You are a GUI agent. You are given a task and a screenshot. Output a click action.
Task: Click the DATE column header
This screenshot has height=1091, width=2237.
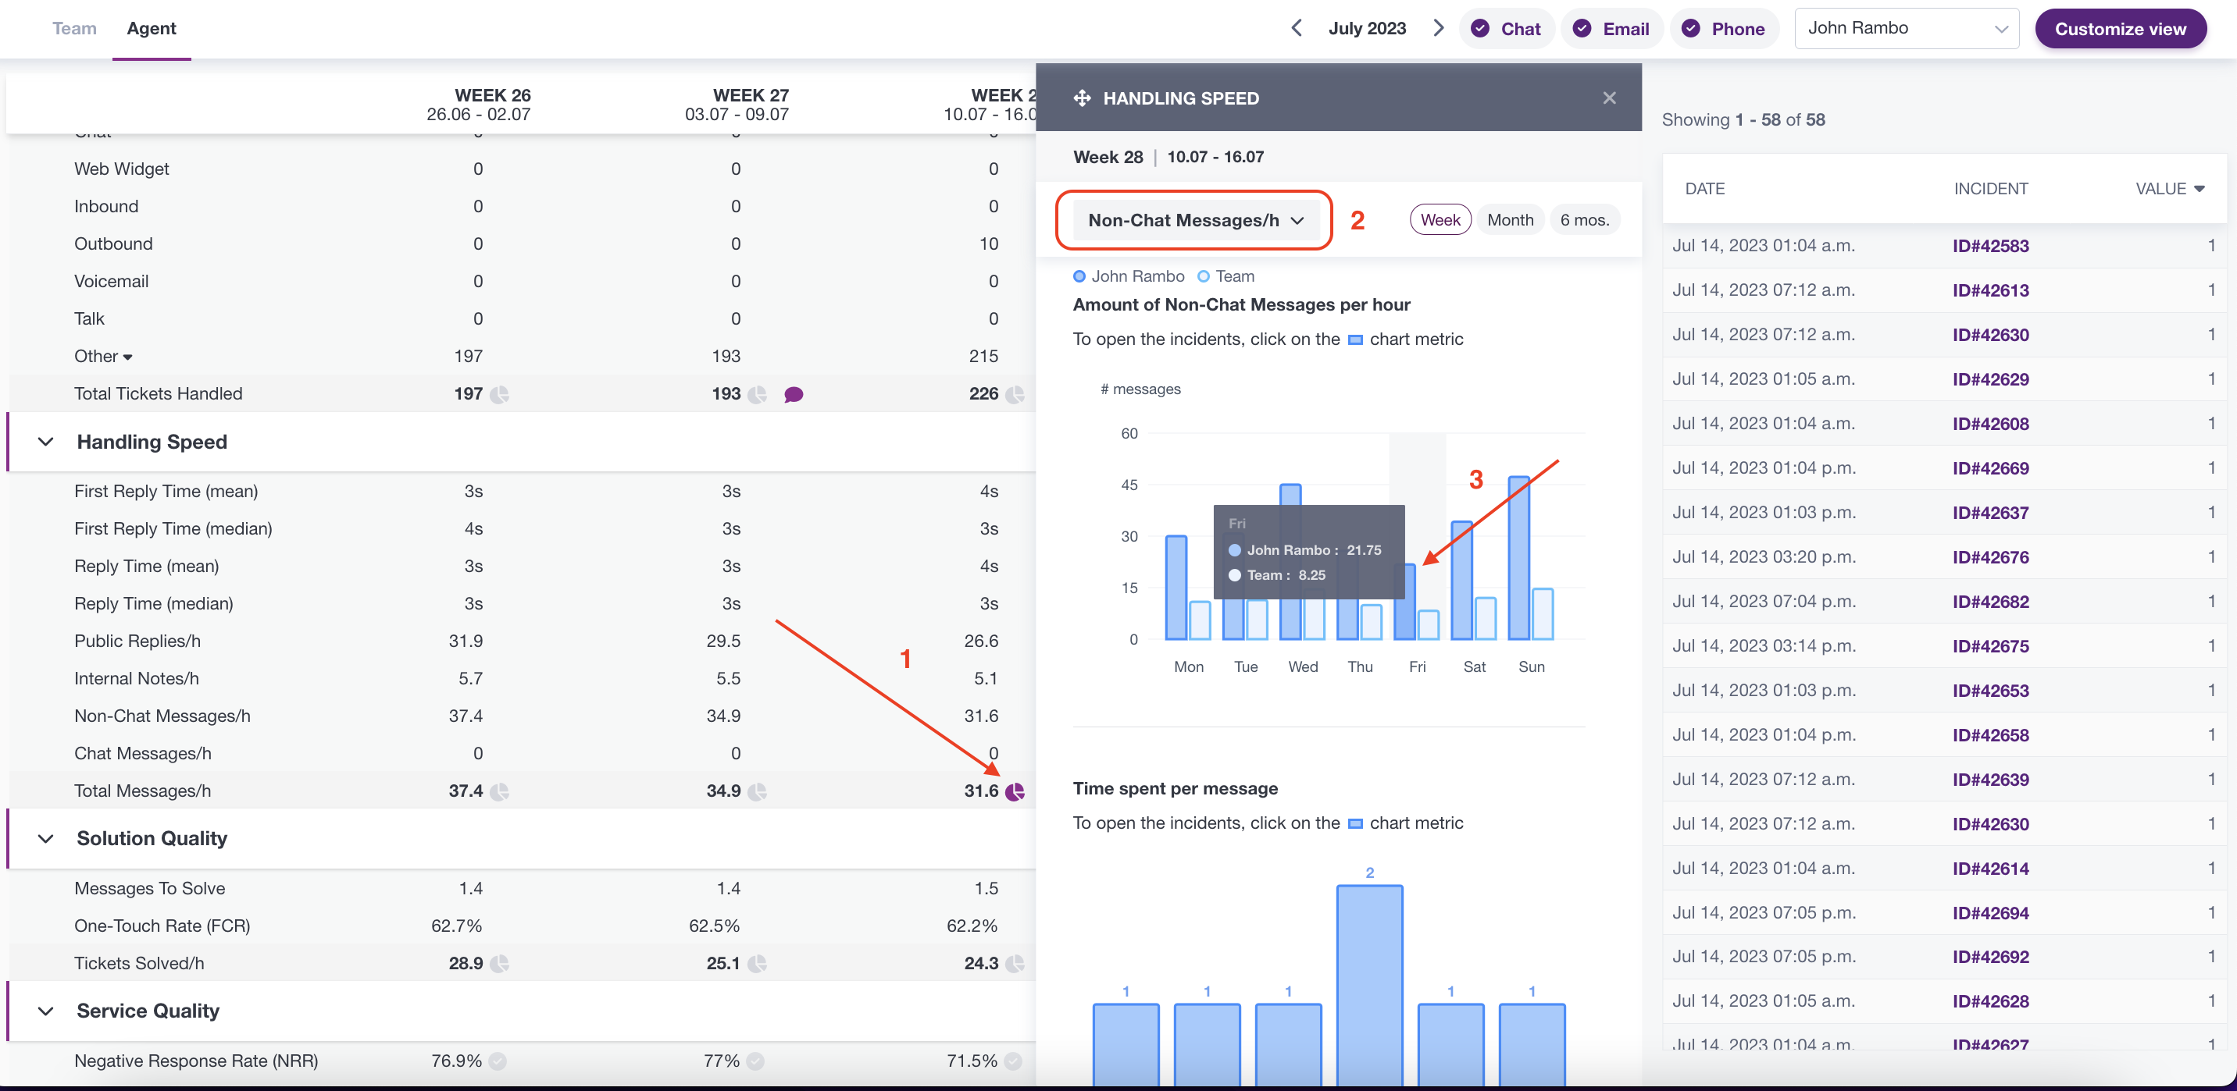1704,188
